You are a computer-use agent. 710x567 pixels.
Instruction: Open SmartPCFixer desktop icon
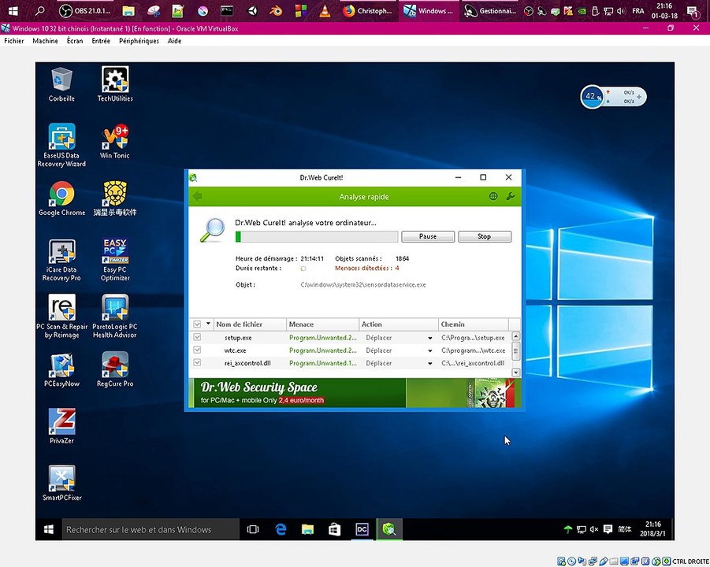61,484
